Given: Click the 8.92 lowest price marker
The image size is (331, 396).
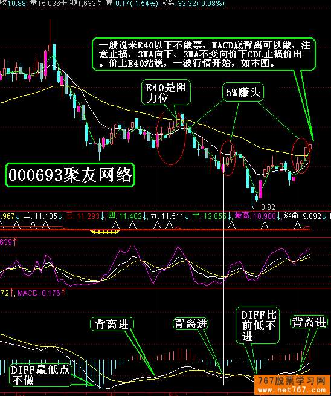Looking at the screenshot, I should 268,207.
